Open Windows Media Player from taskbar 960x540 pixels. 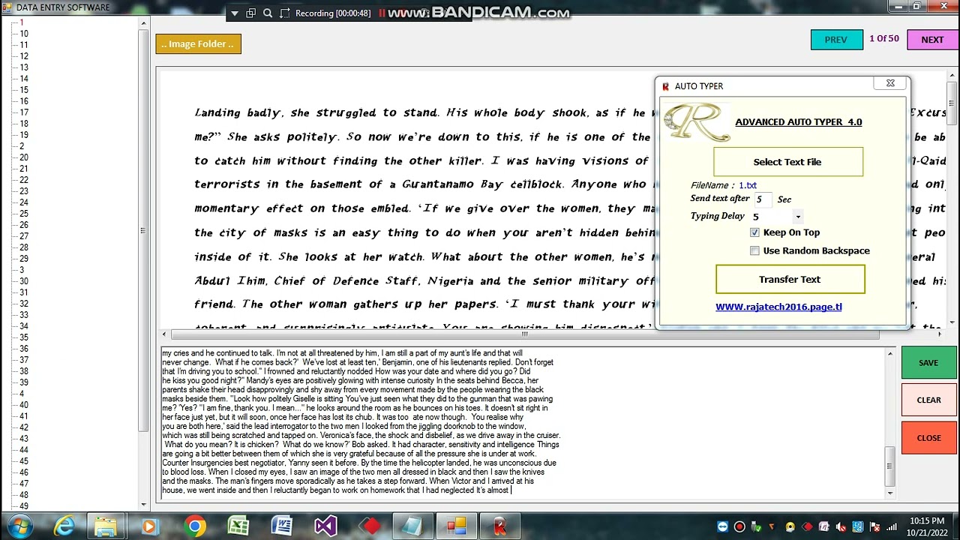(x=148, y=526)
